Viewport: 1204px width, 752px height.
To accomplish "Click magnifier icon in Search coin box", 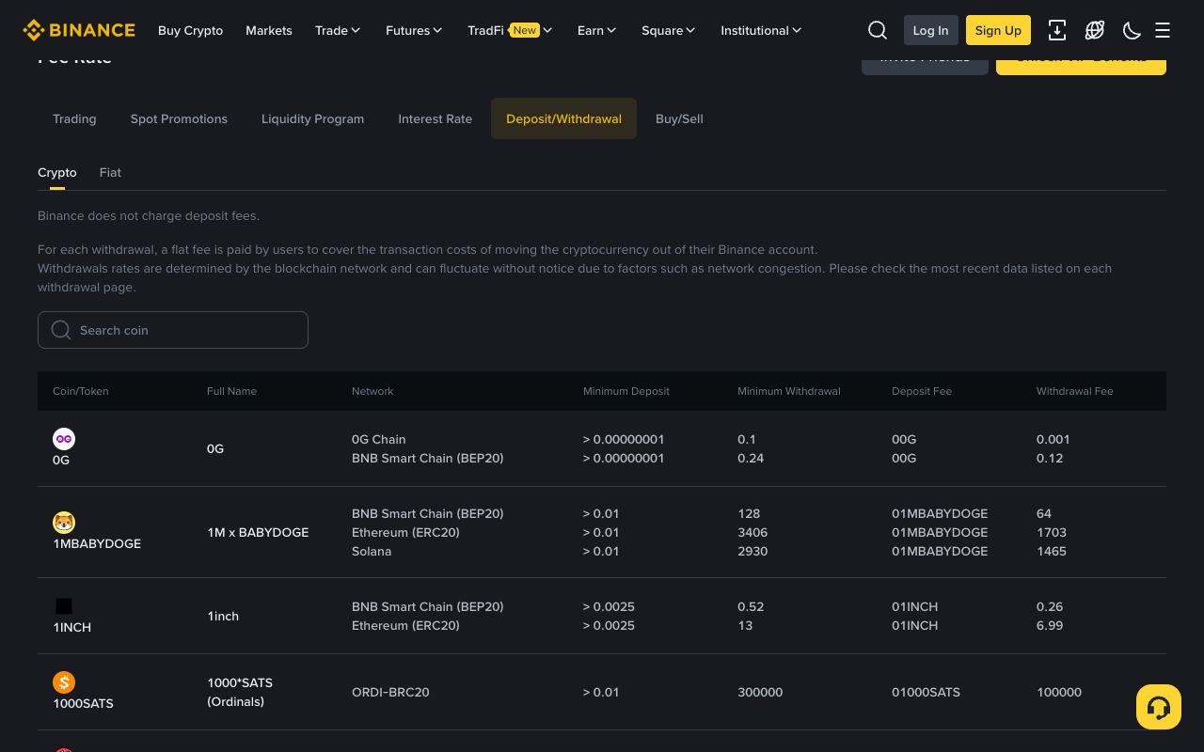I will [x=61, y=330].
